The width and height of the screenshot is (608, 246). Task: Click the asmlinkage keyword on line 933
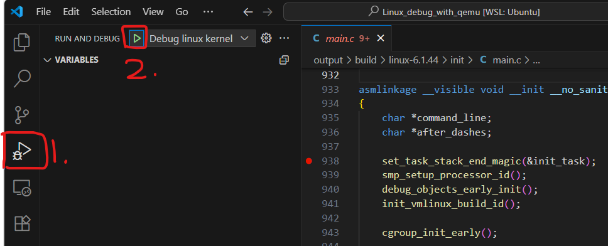point(388,90)
